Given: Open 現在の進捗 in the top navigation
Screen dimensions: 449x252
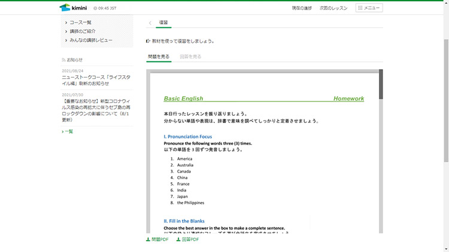Looking at the screenshot, I should pyautogui.click(x=302, y=8).
